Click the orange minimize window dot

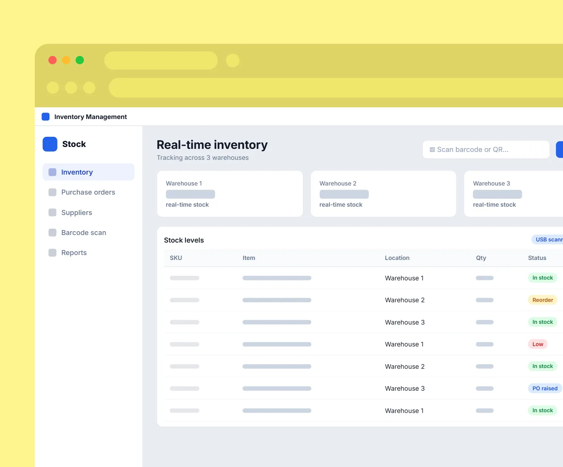[x=66, y=60]
